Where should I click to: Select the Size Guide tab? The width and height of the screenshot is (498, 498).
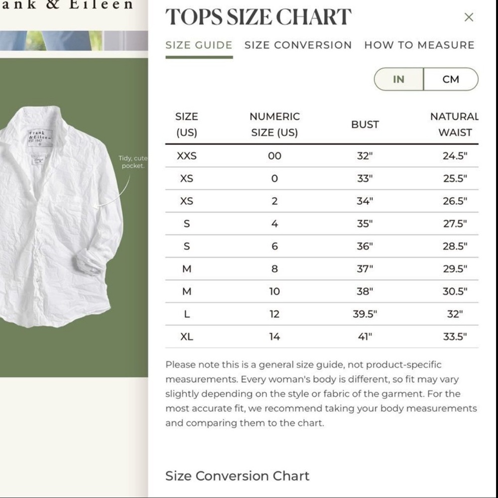coord(199,45)
